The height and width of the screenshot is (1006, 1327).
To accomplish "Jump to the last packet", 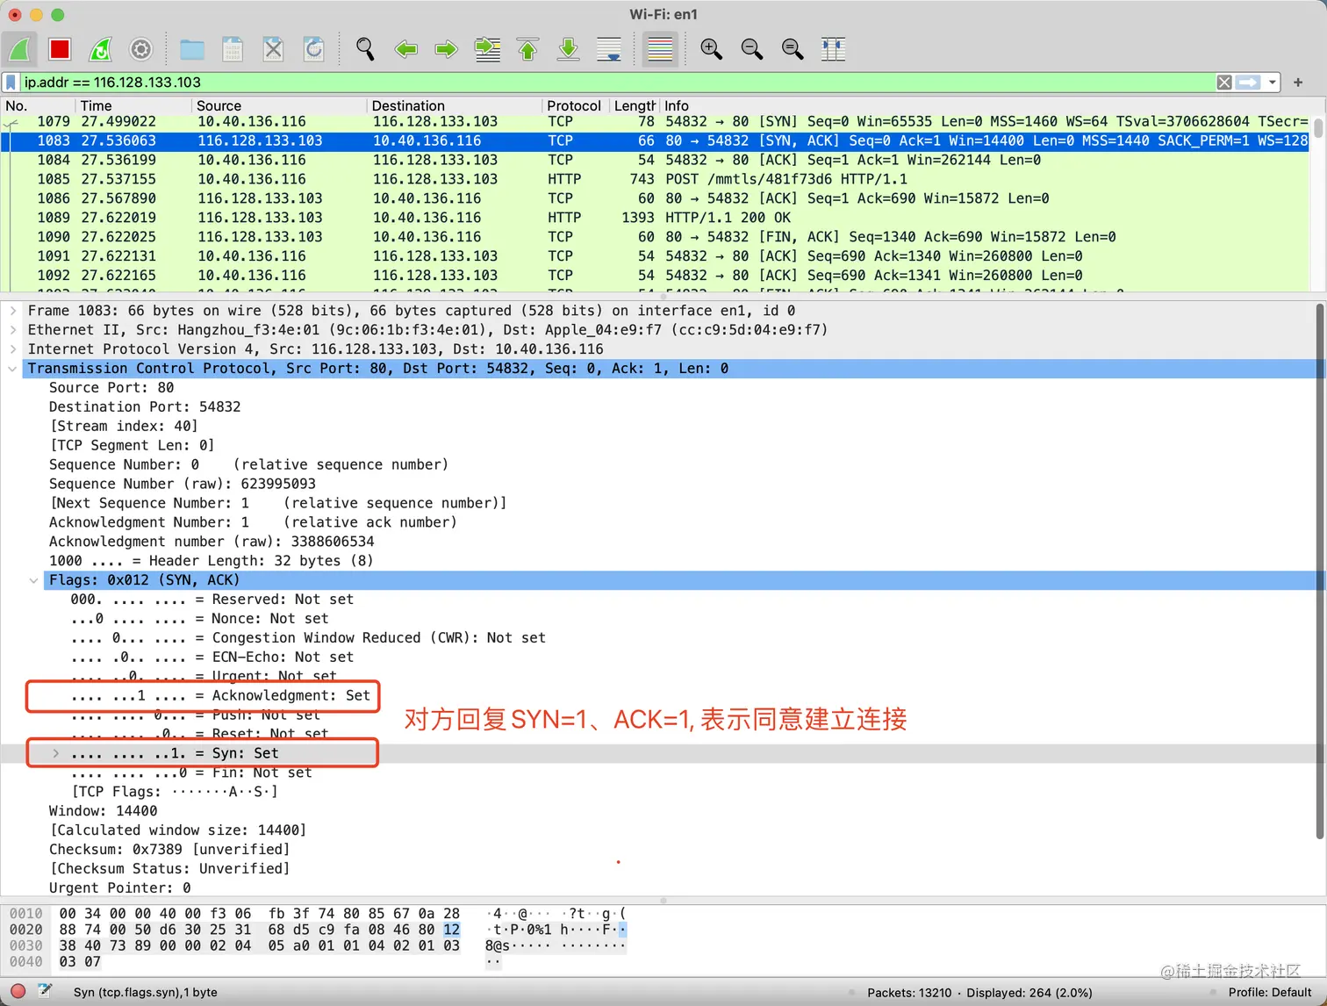I will pyautogui.click(x=568, y=49).
